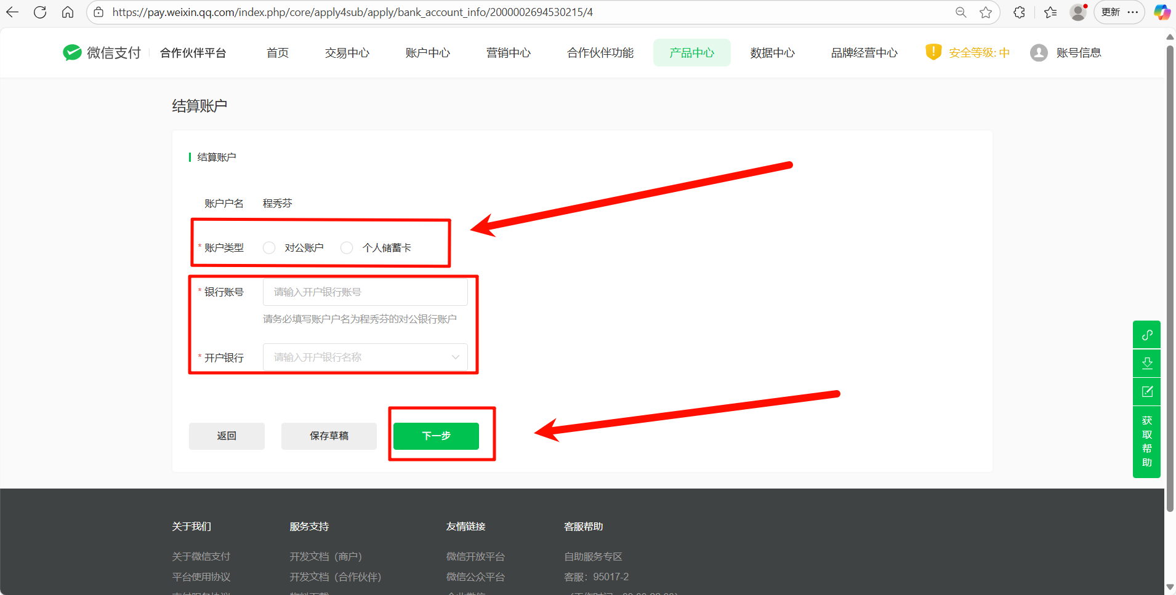Open the account avatar icon
This screenshot has height=595, width=1176.
click(1039, 53)
